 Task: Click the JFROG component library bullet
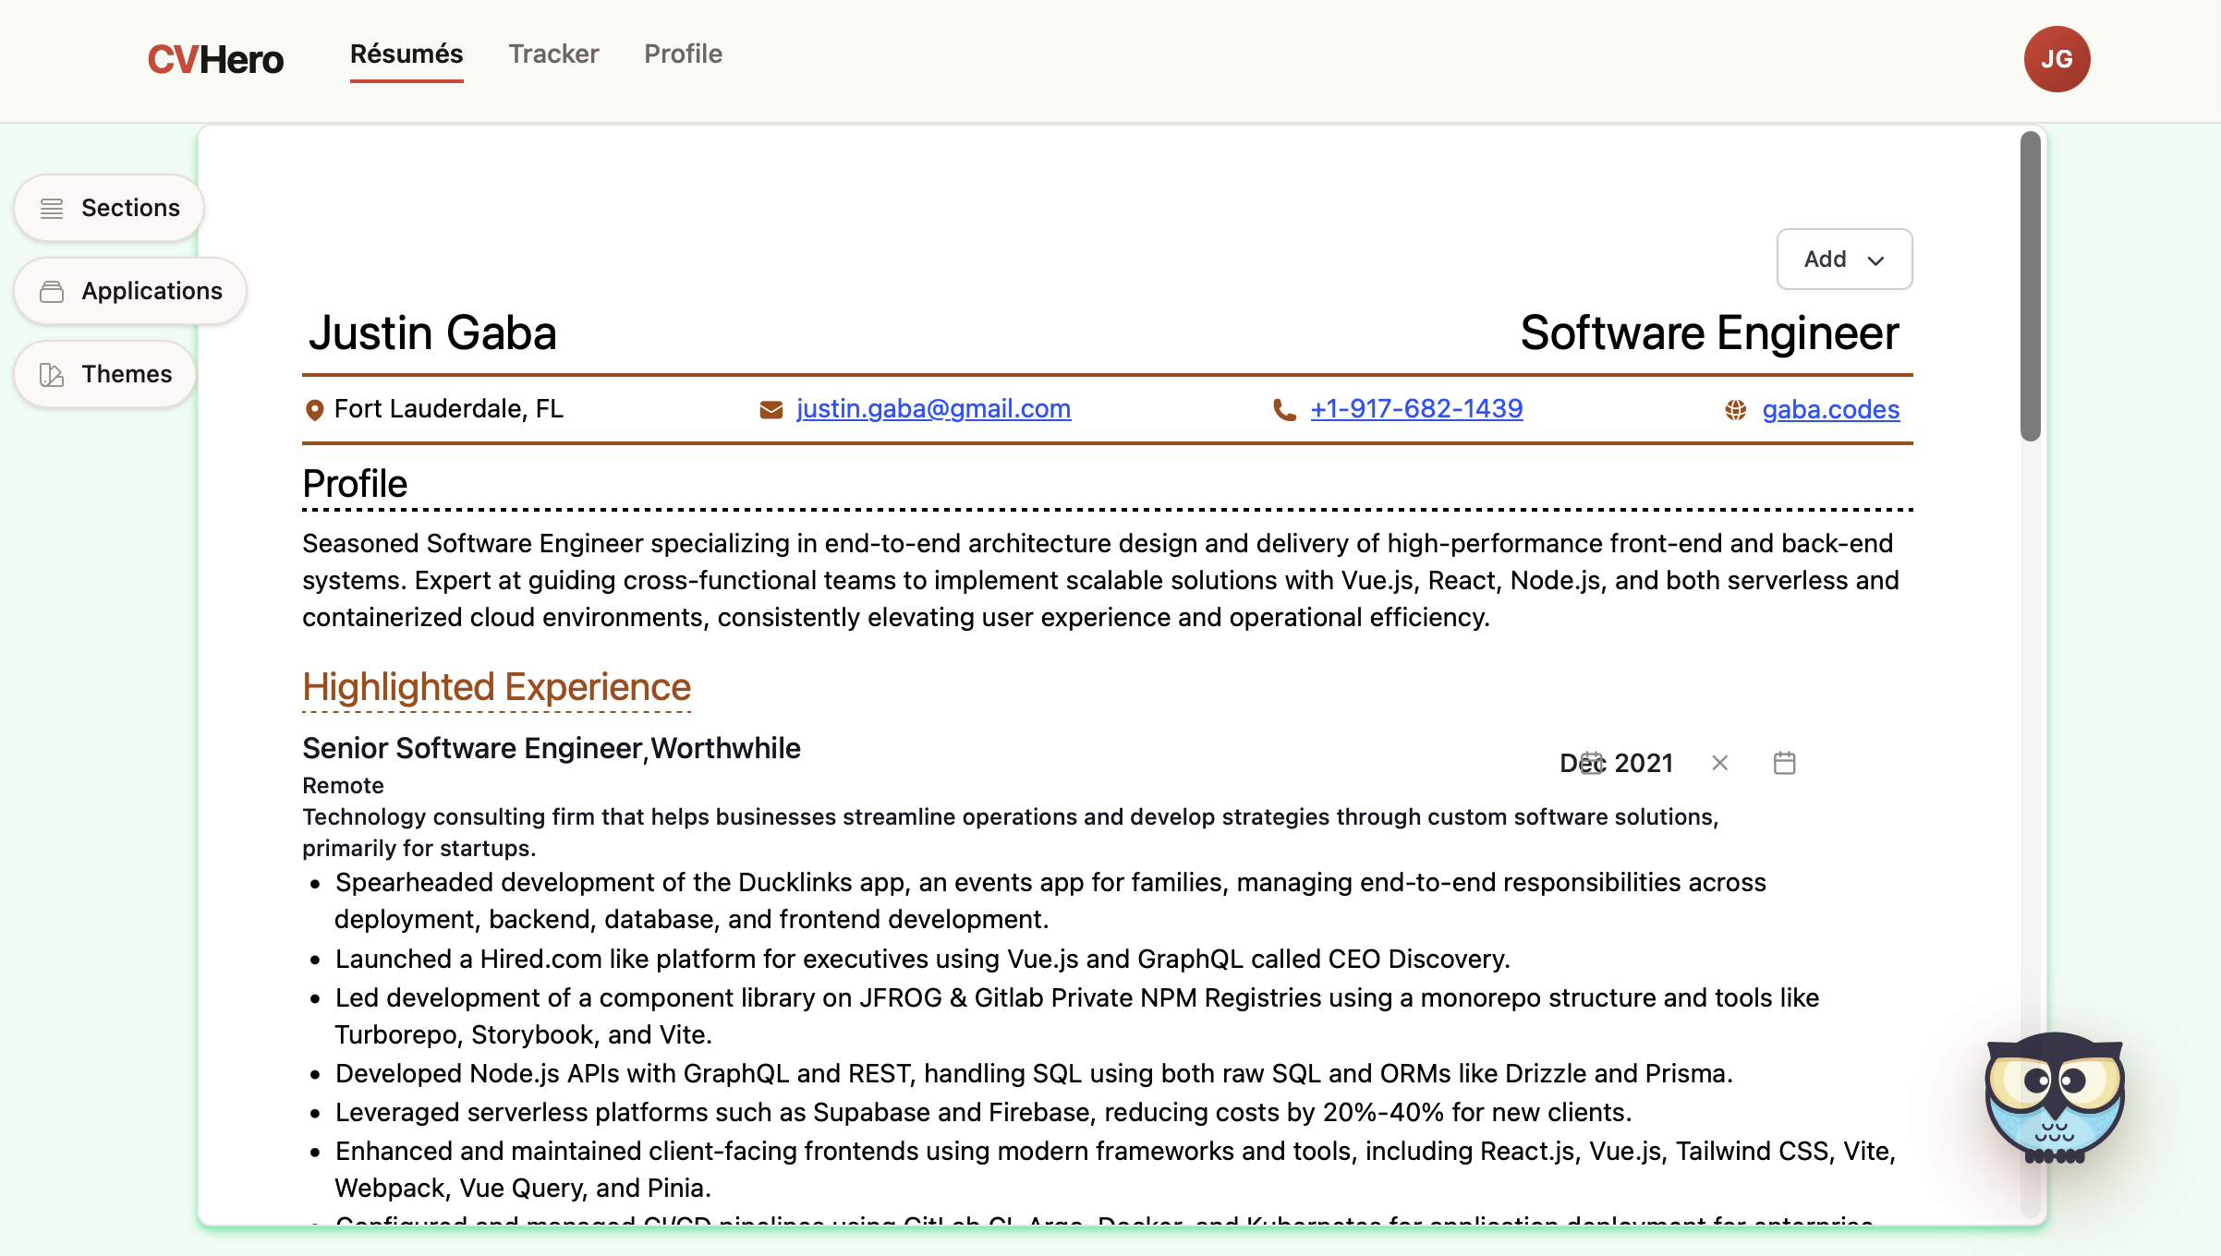(x=1076, y=1017)
